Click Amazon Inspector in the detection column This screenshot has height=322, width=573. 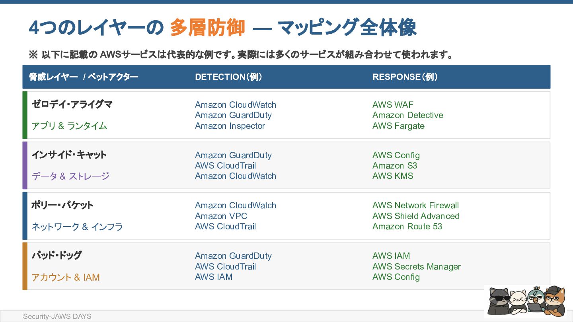(x=230, y=126)
